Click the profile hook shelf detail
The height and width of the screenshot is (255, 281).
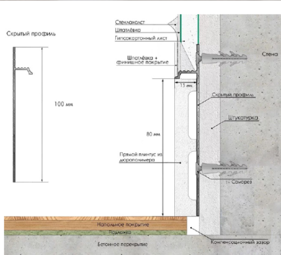coord(24,71)
